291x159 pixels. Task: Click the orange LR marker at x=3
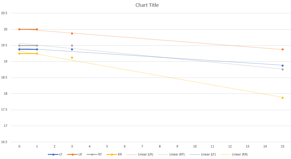pos(72,33)
